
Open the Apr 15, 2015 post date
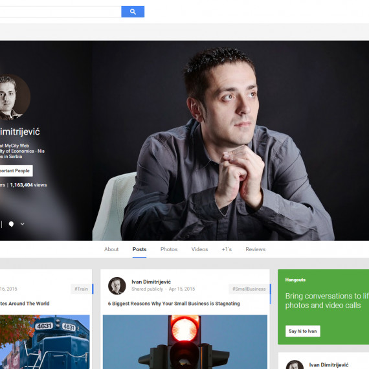[182, 289]
